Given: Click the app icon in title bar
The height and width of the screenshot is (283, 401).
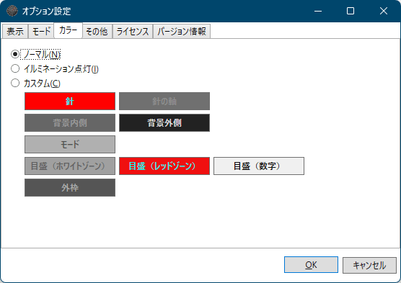Looking at the screenshot, I should pyautogui.click(x=12, y=11).
